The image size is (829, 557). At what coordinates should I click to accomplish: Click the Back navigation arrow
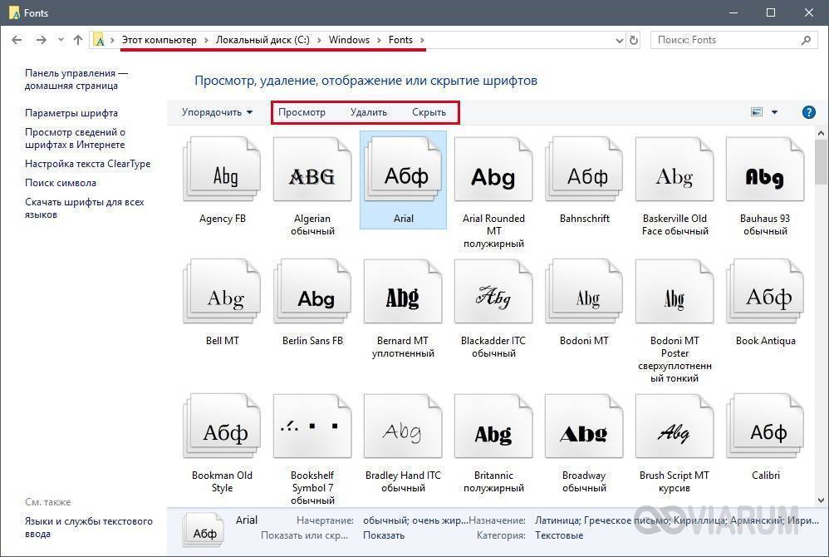[x=17, y=40]
